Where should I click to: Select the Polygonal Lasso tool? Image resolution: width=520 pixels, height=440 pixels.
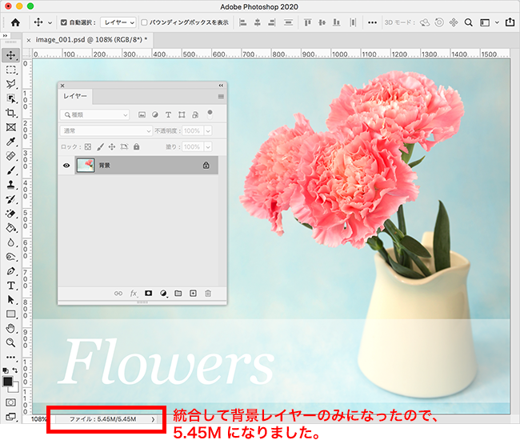click(10, 84)
